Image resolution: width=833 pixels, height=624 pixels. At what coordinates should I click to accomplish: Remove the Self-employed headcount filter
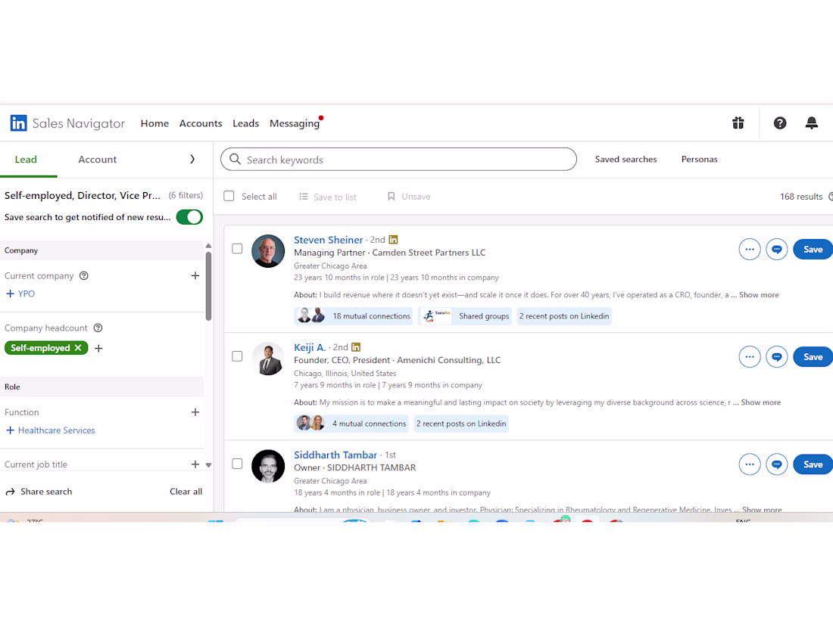point(78,348)
